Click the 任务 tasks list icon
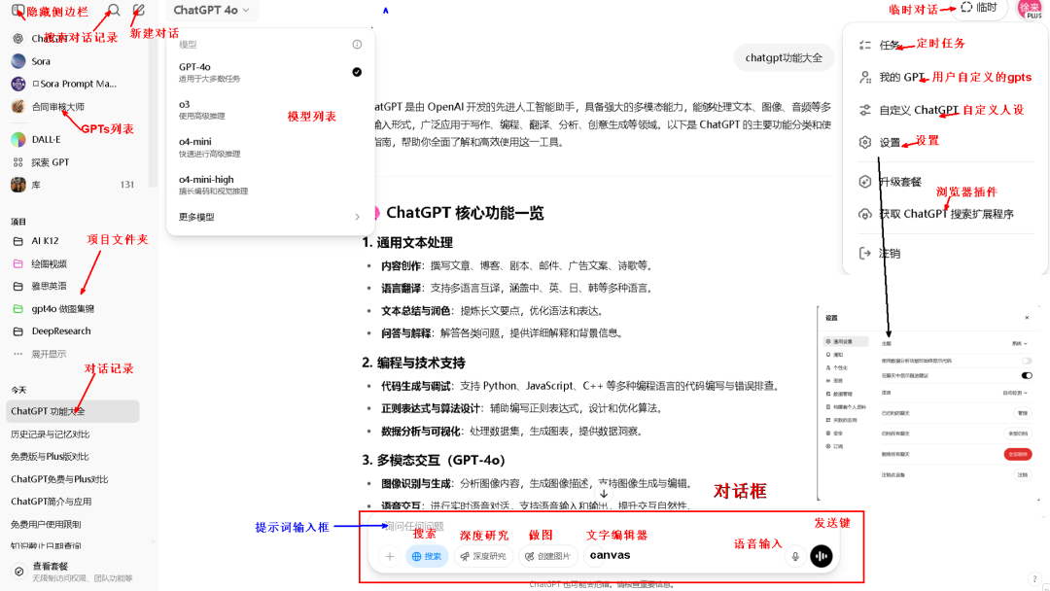Image resolution: width=1050 pixels, height=591 pixels. tap(865, 45)
